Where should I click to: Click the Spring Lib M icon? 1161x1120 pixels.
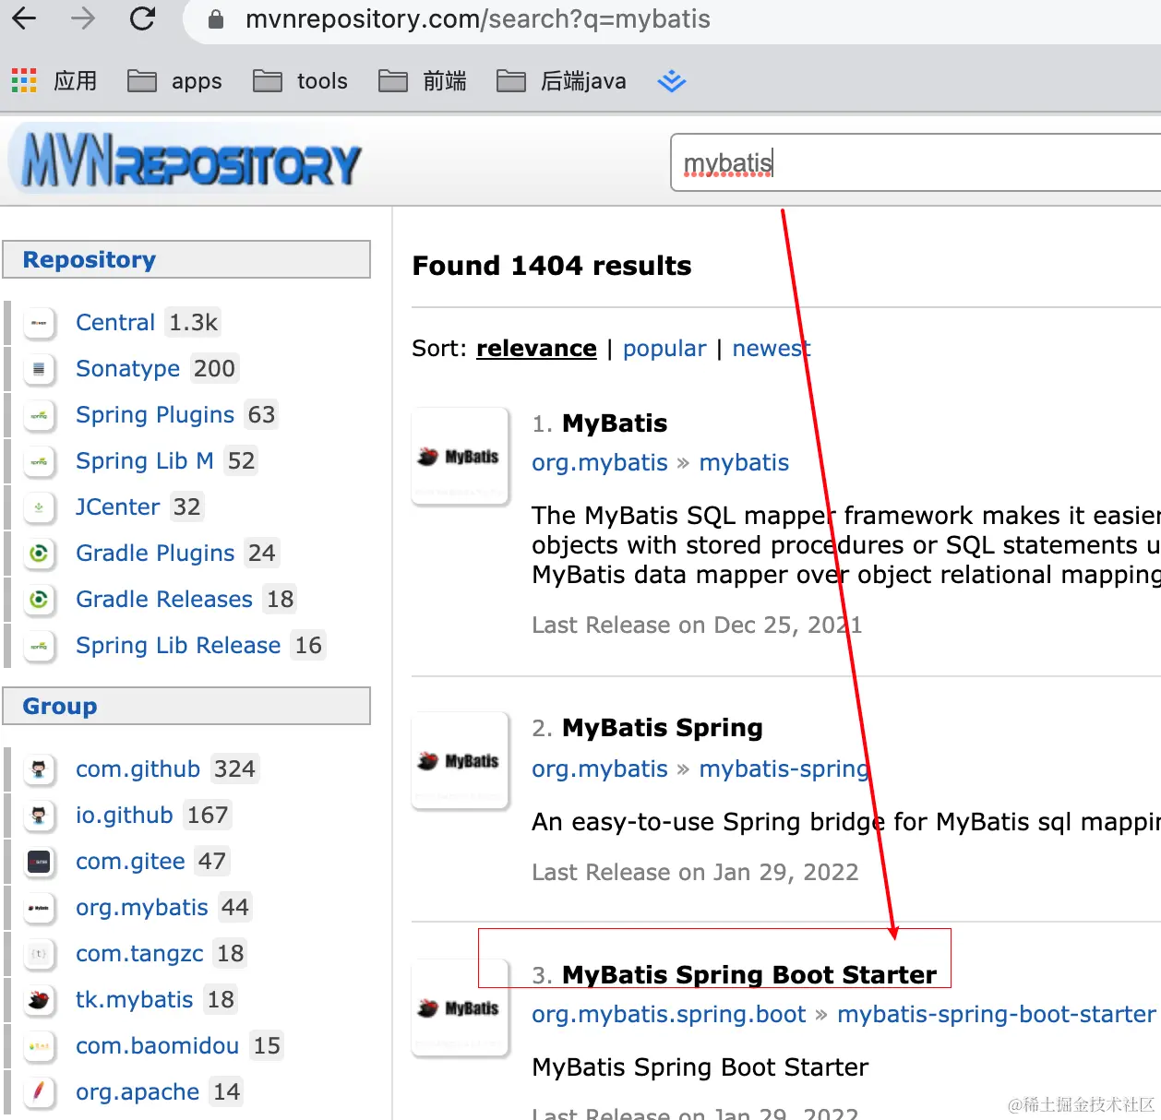pyautogui.click(x=39, y=461)
